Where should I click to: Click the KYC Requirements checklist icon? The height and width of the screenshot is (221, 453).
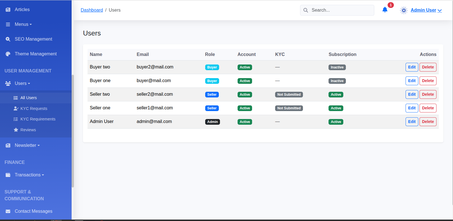[16, 119]
